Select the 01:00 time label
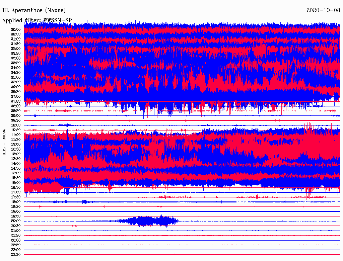343x261 pixels. point(16,39)
